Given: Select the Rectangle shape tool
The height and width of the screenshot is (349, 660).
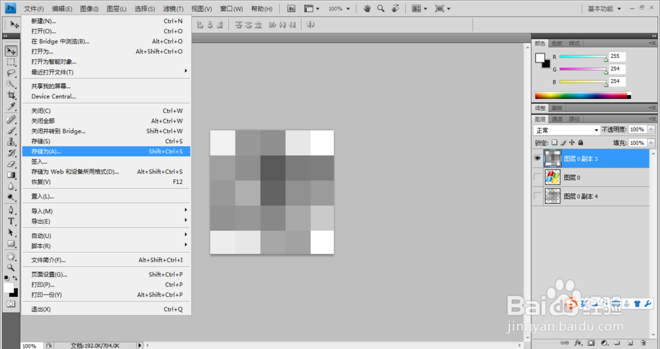Looking at the screenshot, I should coord(11,243).
